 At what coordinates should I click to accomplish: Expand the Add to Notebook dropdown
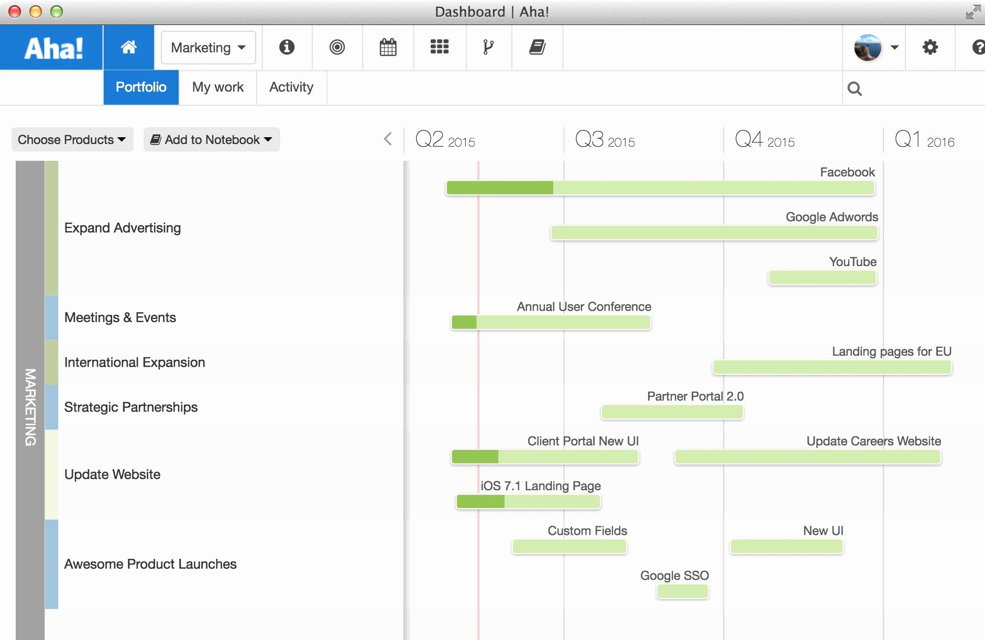tap(212, 140)
